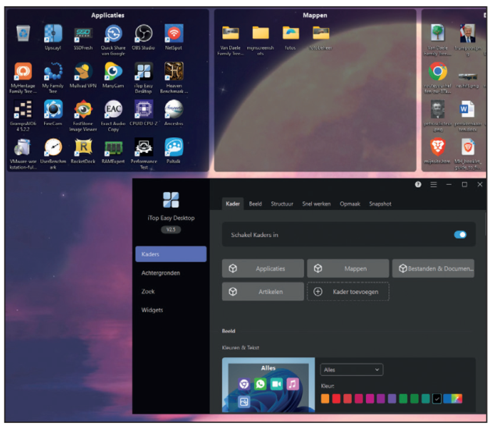The image size is (494, 426).
Task: Open the hamburger menu in iTop Easy Desktop
Action: pyautogui.click(x=433, y=185)
